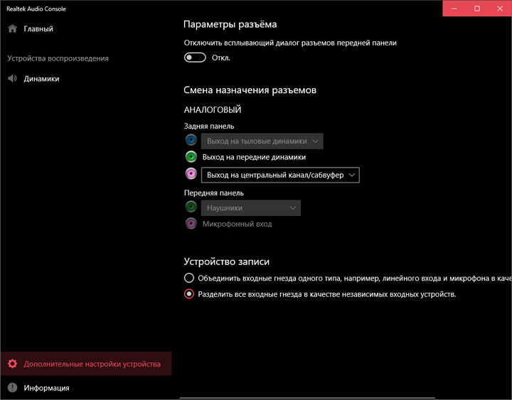
Task: Click the exclamation icon beside Информация
Action: 12,388
